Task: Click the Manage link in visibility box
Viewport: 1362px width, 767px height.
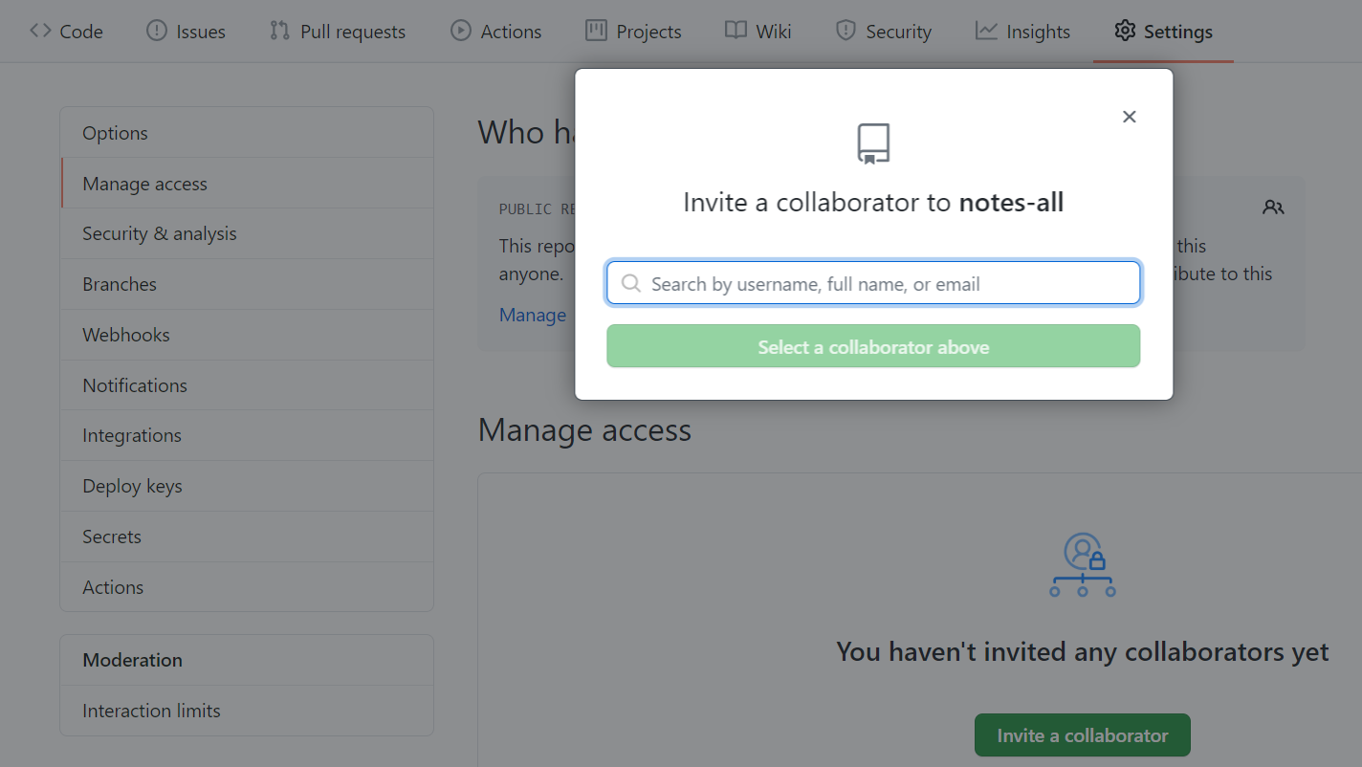Action: 533,315
